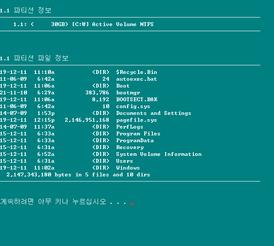Select the $Recycle.Bin directory entry

coord(137,72)
